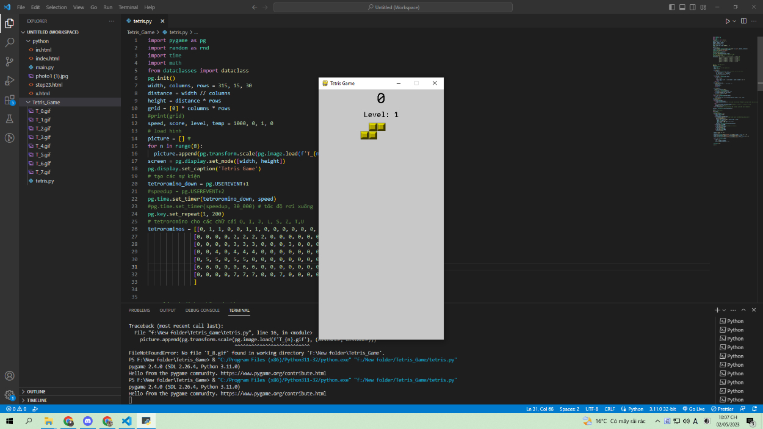
Task: Click Go Live in the status bar
Action: [x=693, y=409]
